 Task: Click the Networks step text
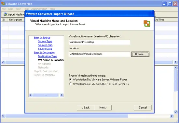[43, 68]
